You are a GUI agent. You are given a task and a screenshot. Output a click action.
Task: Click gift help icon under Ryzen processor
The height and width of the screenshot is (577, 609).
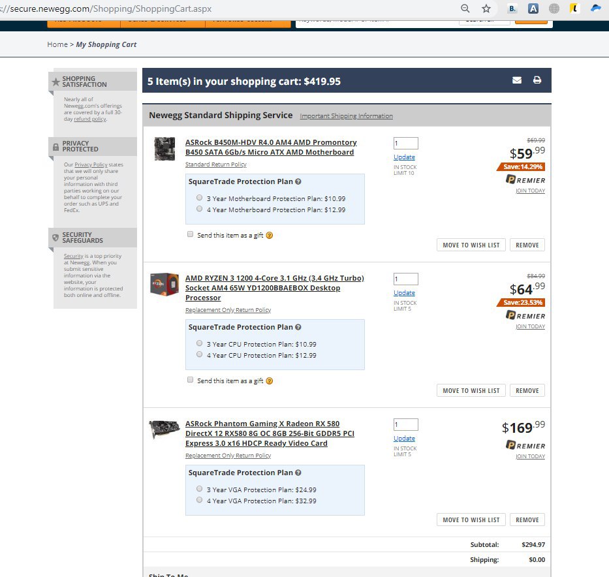pyautogui.click(x=269, y=381)
